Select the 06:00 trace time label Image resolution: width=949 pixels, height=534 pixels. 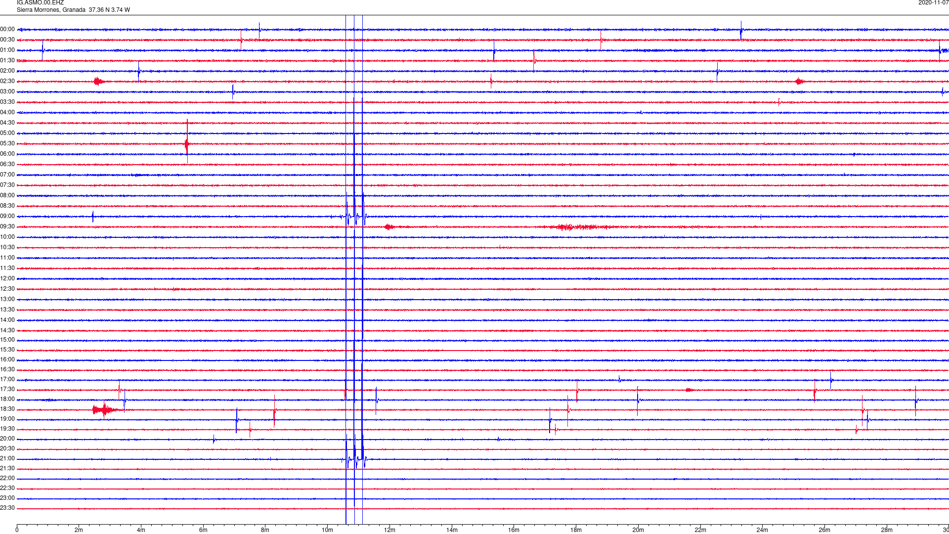(x=7, y=154)
